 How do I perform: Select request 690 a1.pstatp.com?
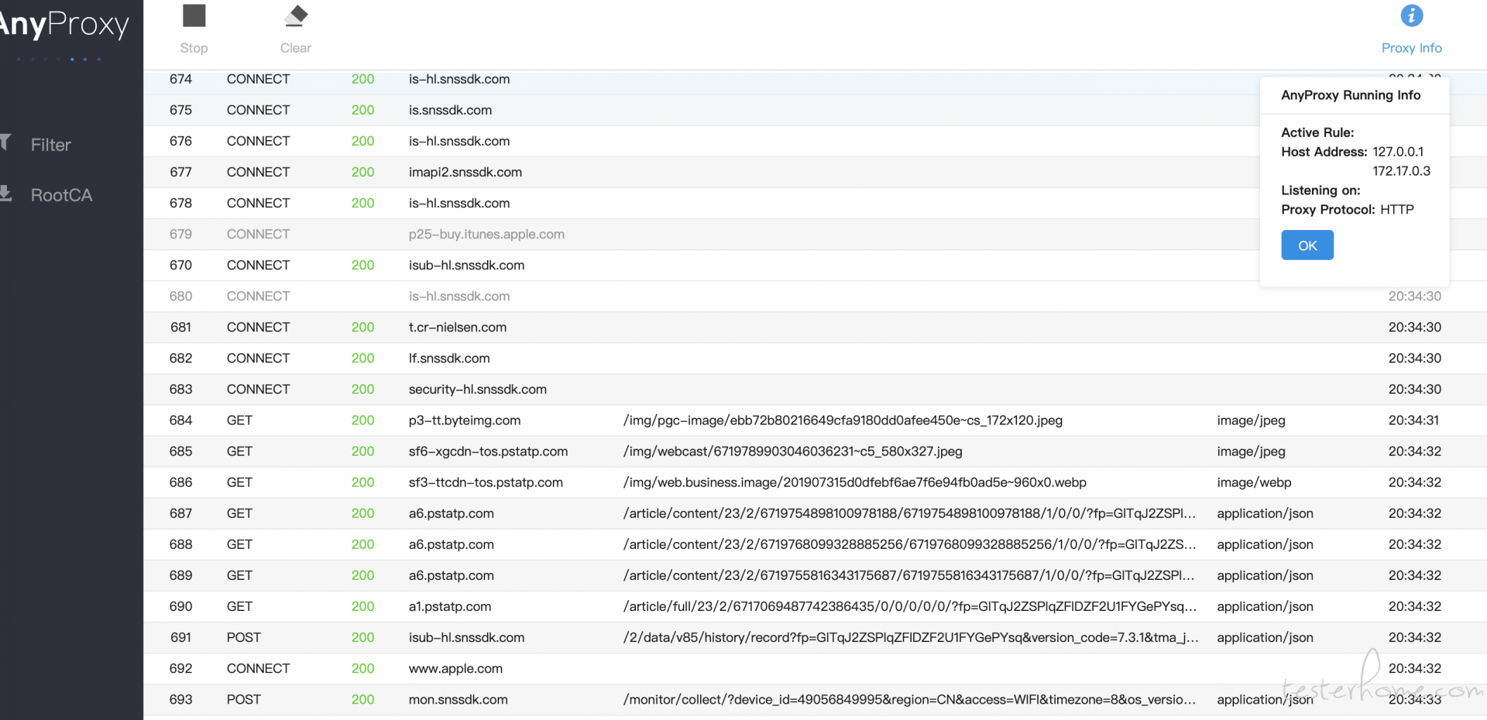(x=815, y=606)
